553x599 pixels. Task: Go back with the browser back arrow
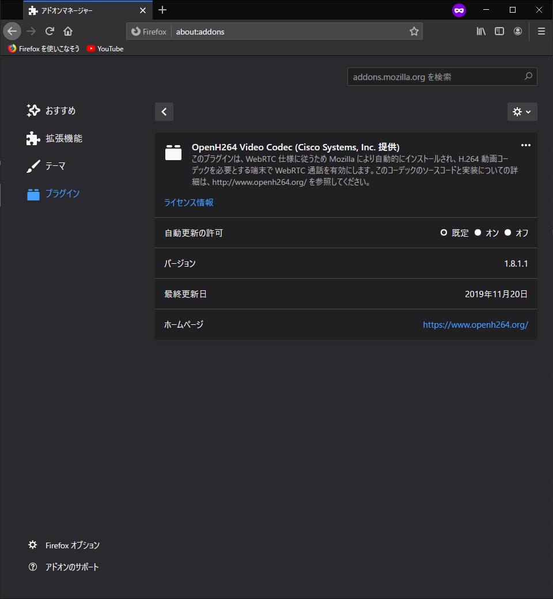[12, 31]
